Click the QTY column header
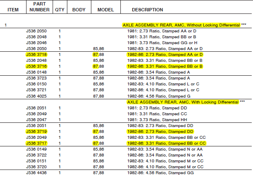This screenshot has height=175, width=253. tap(60, 10)
